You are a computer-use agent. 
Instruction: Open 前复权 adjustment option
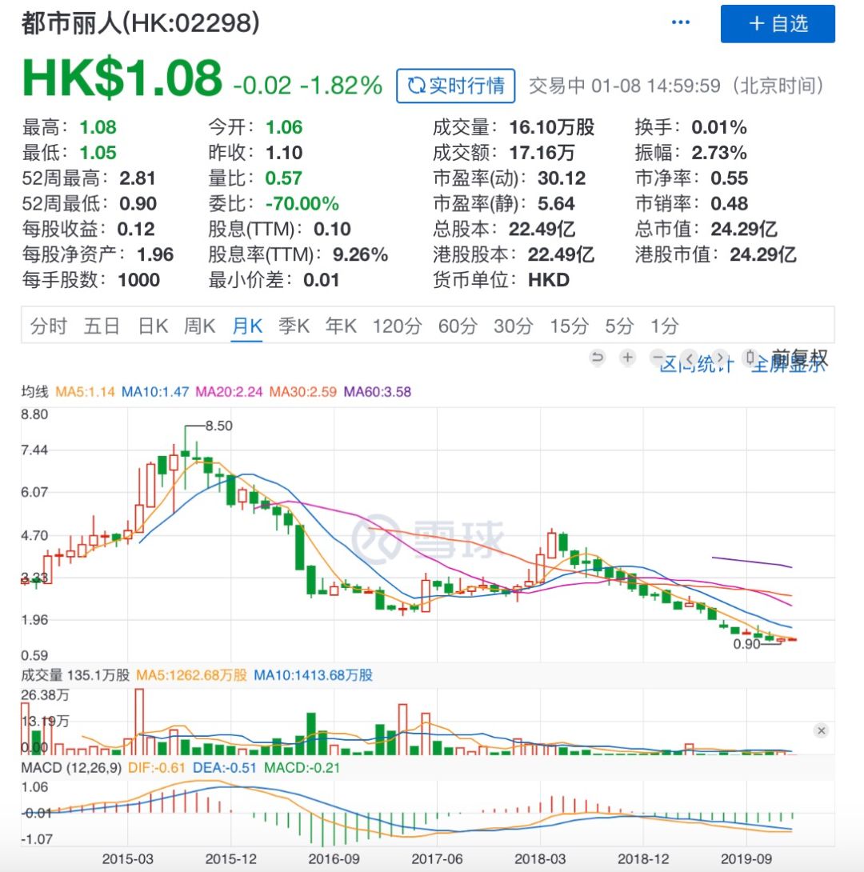click(x=799, y=358)
